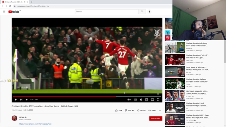The image size is (226, 127).
Task: Go back in the browser
Action: click(2, 6)
